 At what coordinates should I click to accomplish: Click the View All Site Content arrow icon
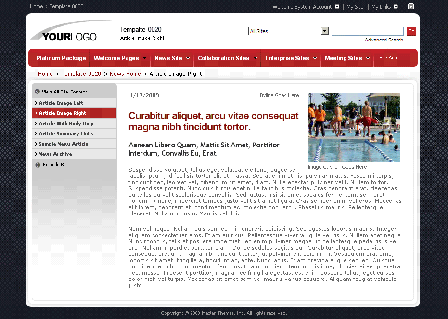point(37,92)
